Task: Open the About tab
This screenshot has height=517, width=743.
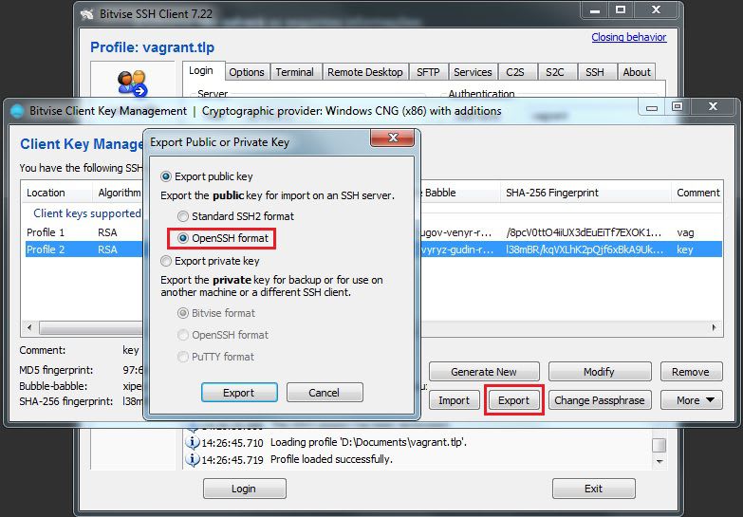Action: (637, 72)
